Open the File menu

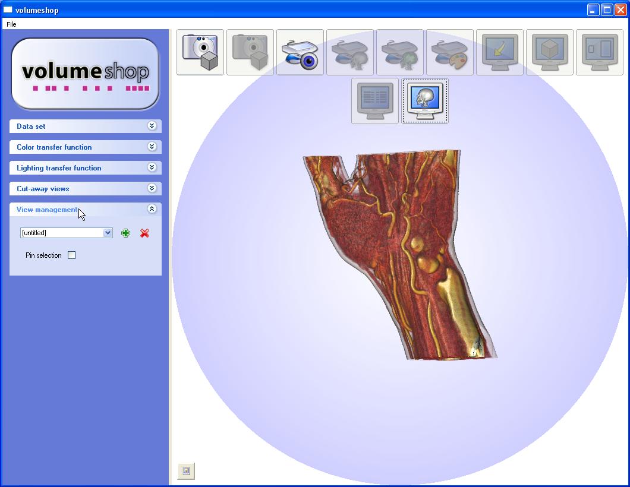[x=11, y=24]
